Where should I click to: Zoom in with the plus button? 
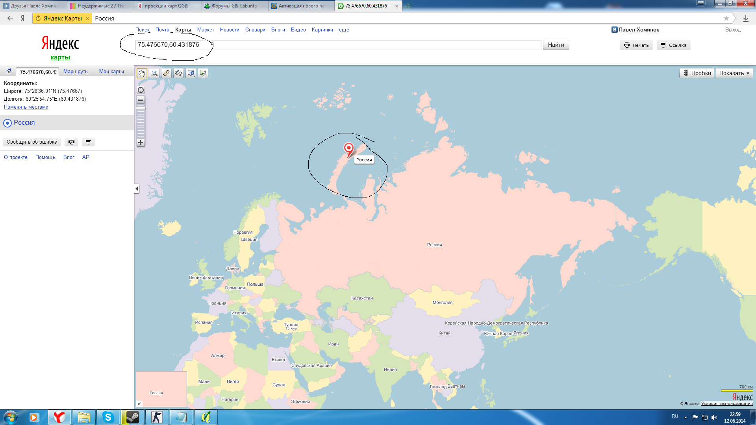pyautogui.click(x=141, y=142)
